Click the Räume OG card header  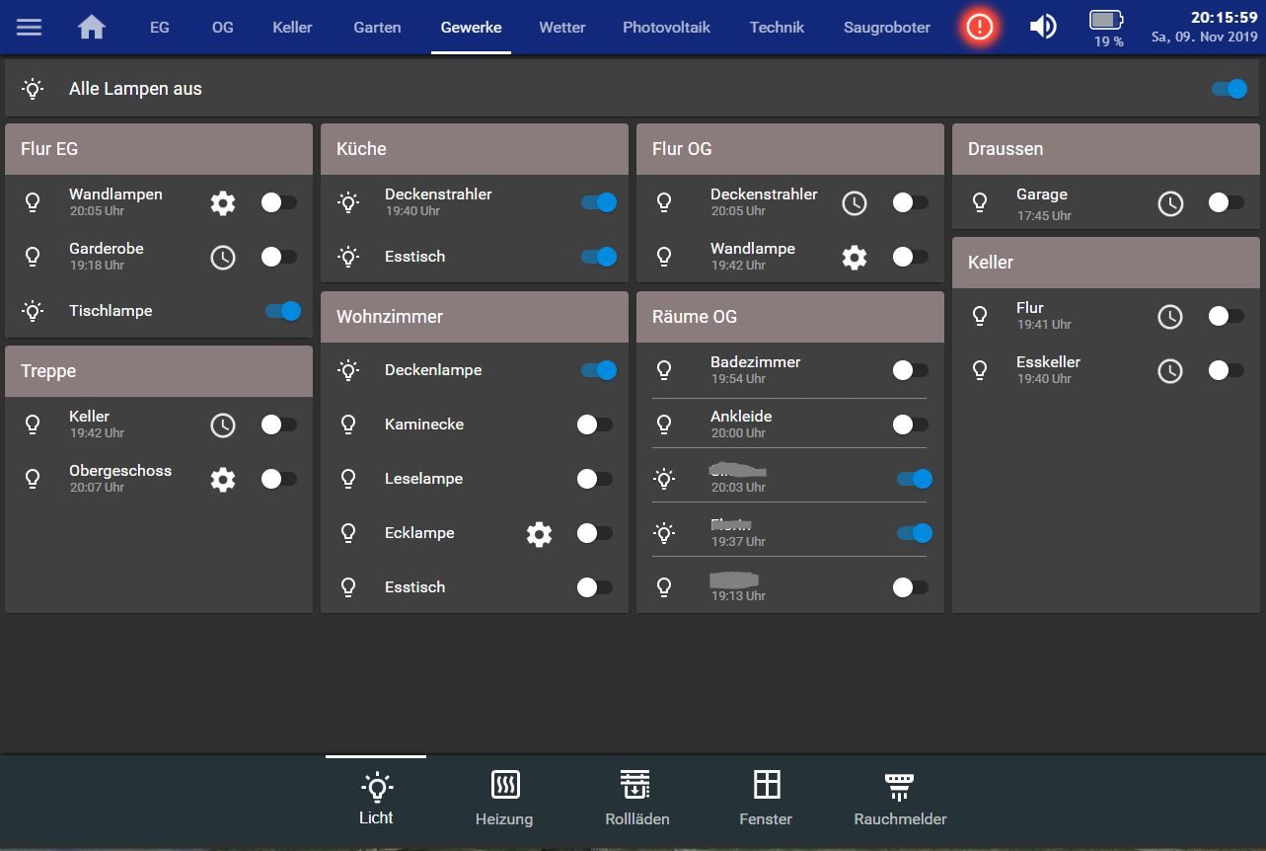790,317
